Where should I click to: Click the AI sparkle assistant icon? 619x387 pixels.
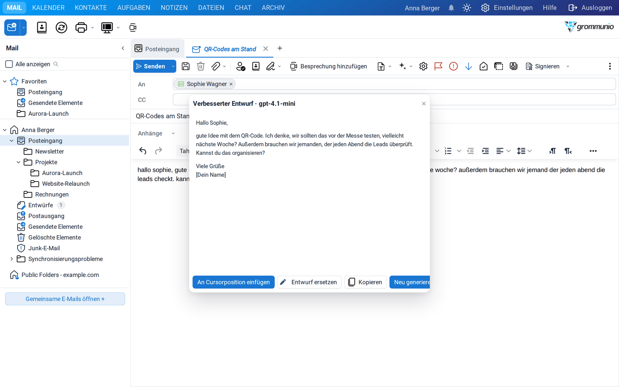402,66
